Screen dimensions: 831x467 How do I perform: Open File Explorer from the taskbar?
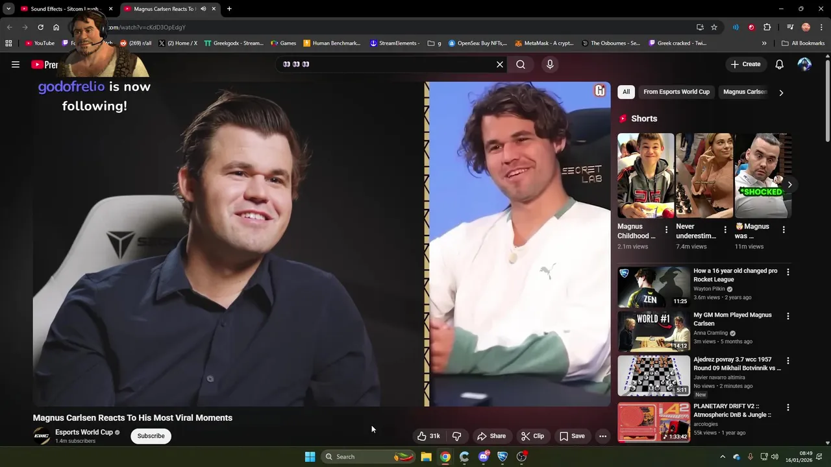pos(426,457)
